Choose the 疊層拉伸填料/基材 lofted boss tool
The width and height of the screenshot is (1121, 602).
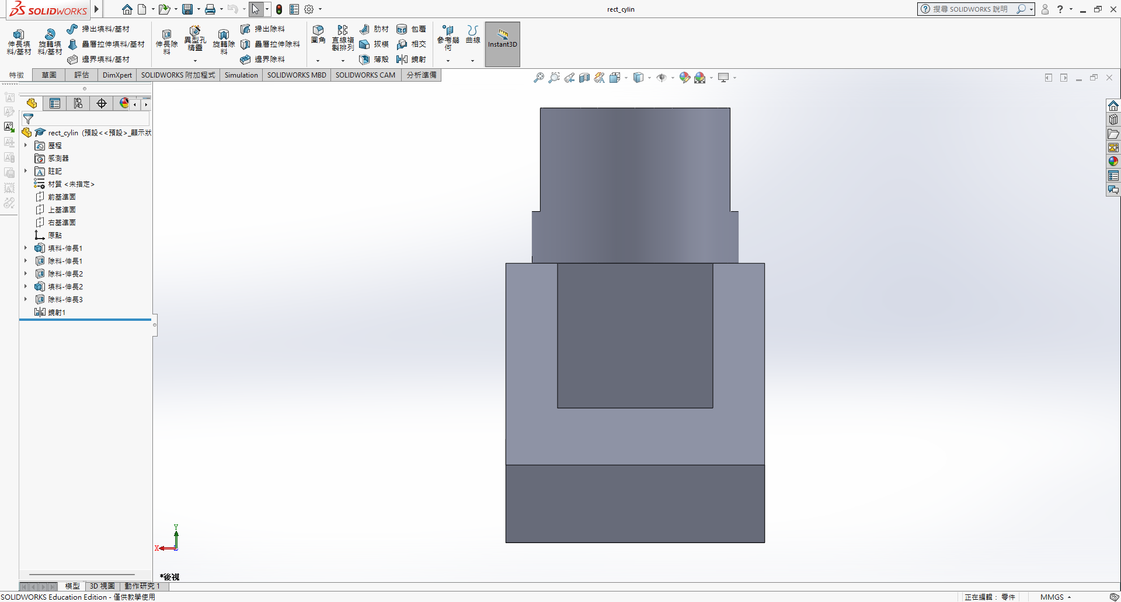tap(106, 44)
